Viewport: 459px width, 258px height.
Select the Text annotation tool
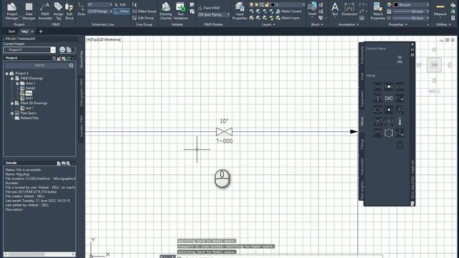335,9
